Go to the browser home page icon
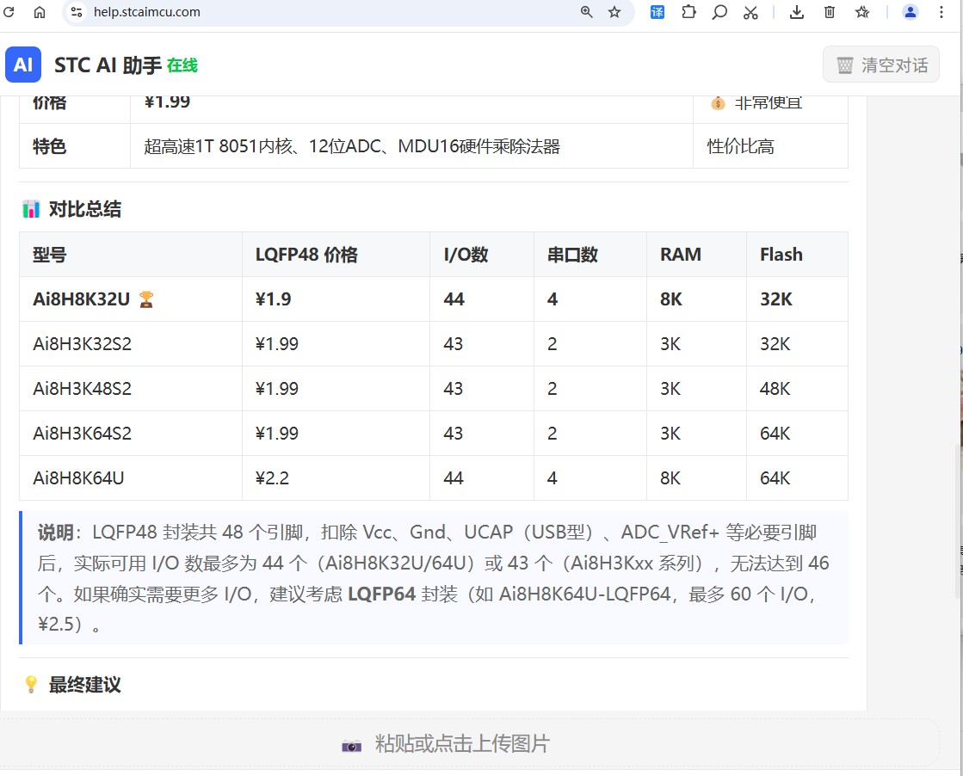The width and height of the screenshot is (963, 776). click(x=40, y=12)
